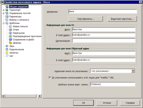Open the Транспорт settings page
Image resolution: width=143 pixels, height=108 pixels.
coord(15,10)
